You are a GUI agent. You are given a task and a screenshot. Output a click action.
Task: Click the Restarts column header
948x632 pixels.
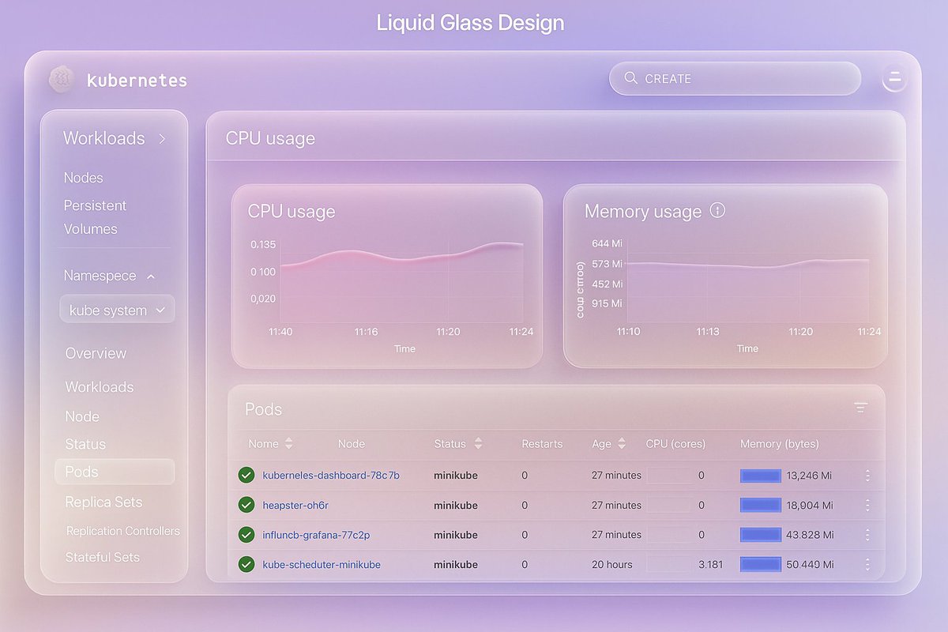coord(542,444)
